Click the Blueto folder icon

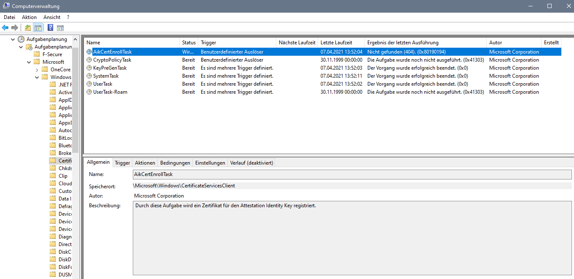53,146
